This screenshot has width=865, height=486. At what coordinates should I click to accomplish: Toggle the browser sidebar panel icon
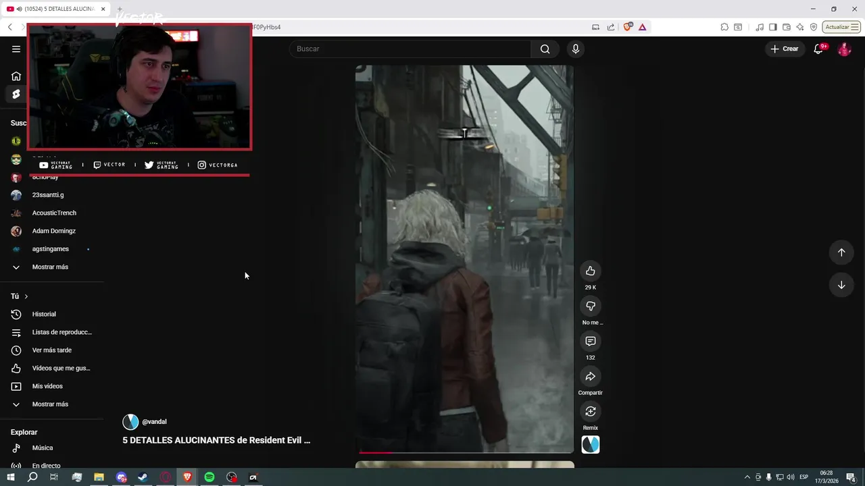point(773,27)
